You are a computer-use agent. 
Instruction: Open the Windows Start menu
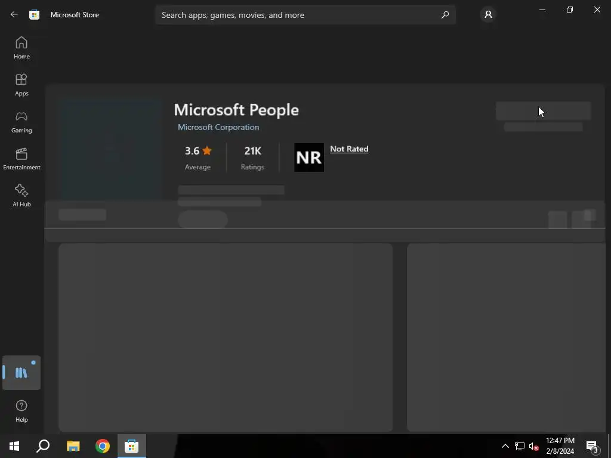tap(14, 446)
